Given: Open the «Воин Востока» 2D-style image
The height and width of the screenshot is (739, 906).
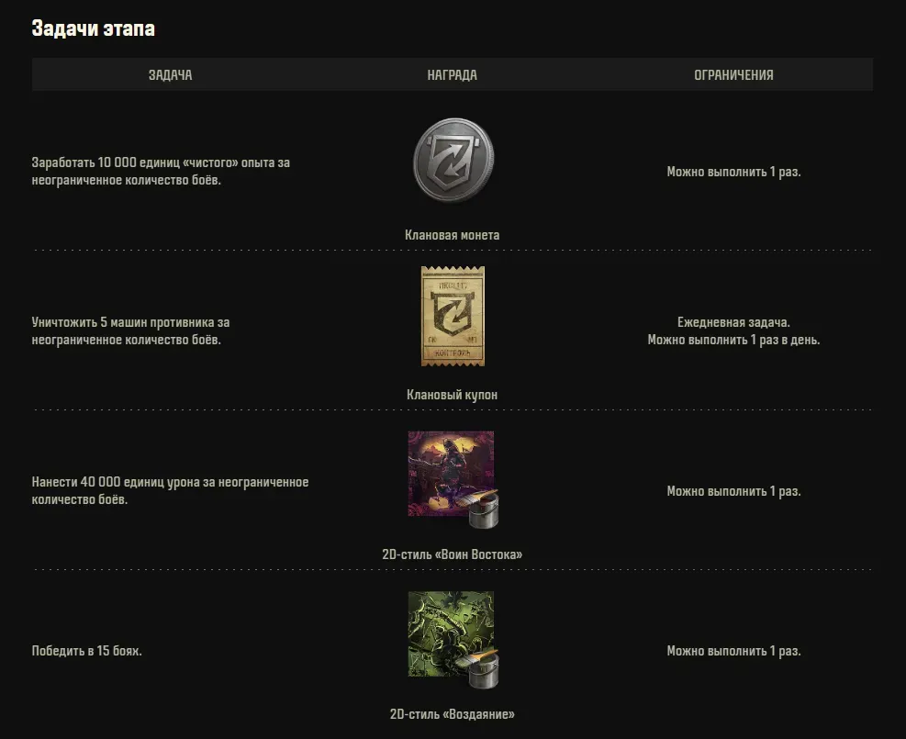Looking at the screenshot, I should pyautogui.click(x=452, y=474).
